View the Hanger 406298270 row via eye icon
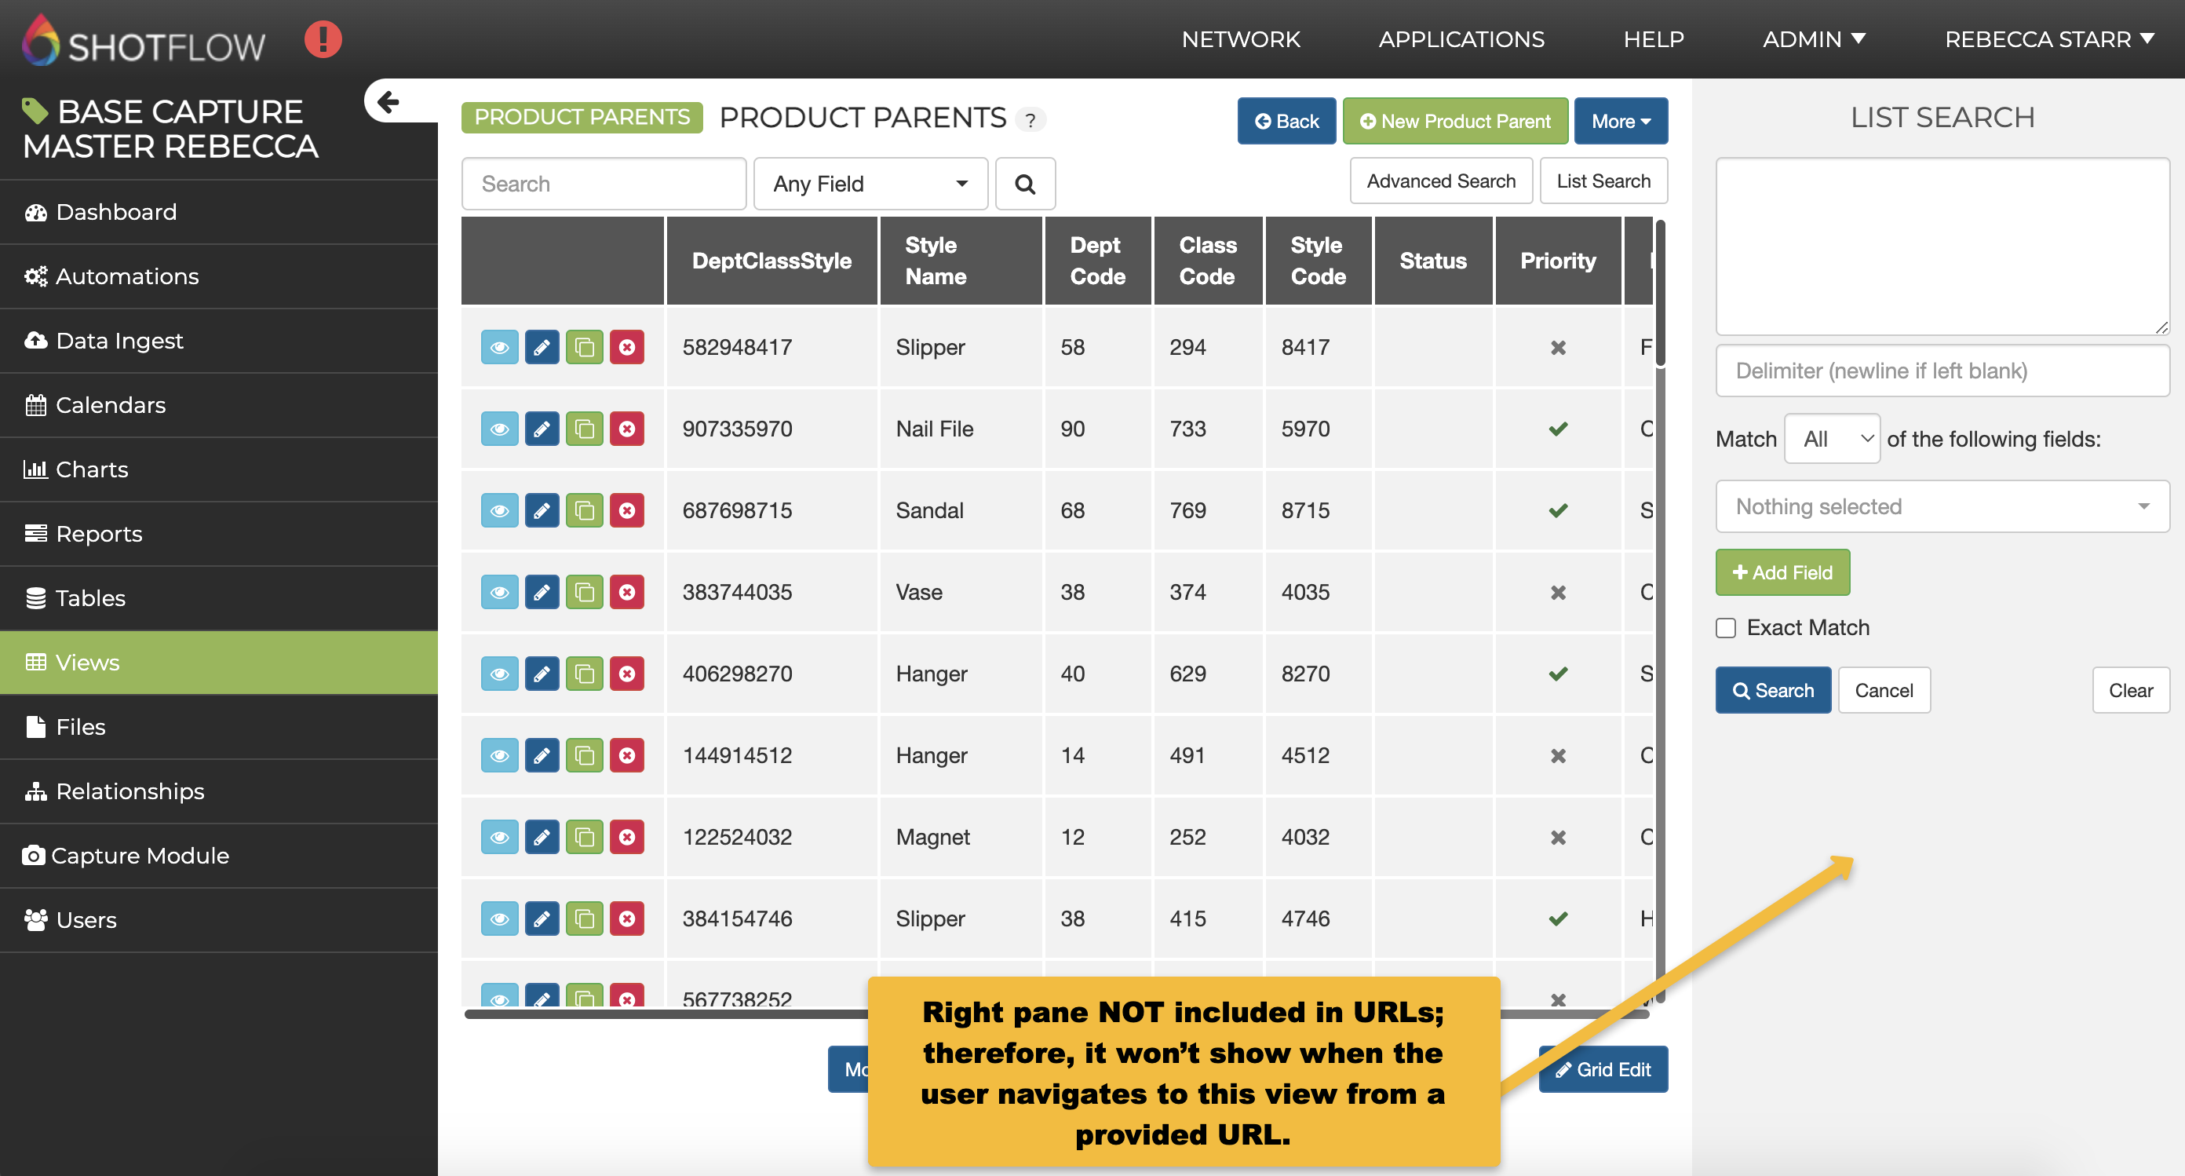Viewport: 2185px width, 1176px height. pyautogui.click(x=498, y=674)
